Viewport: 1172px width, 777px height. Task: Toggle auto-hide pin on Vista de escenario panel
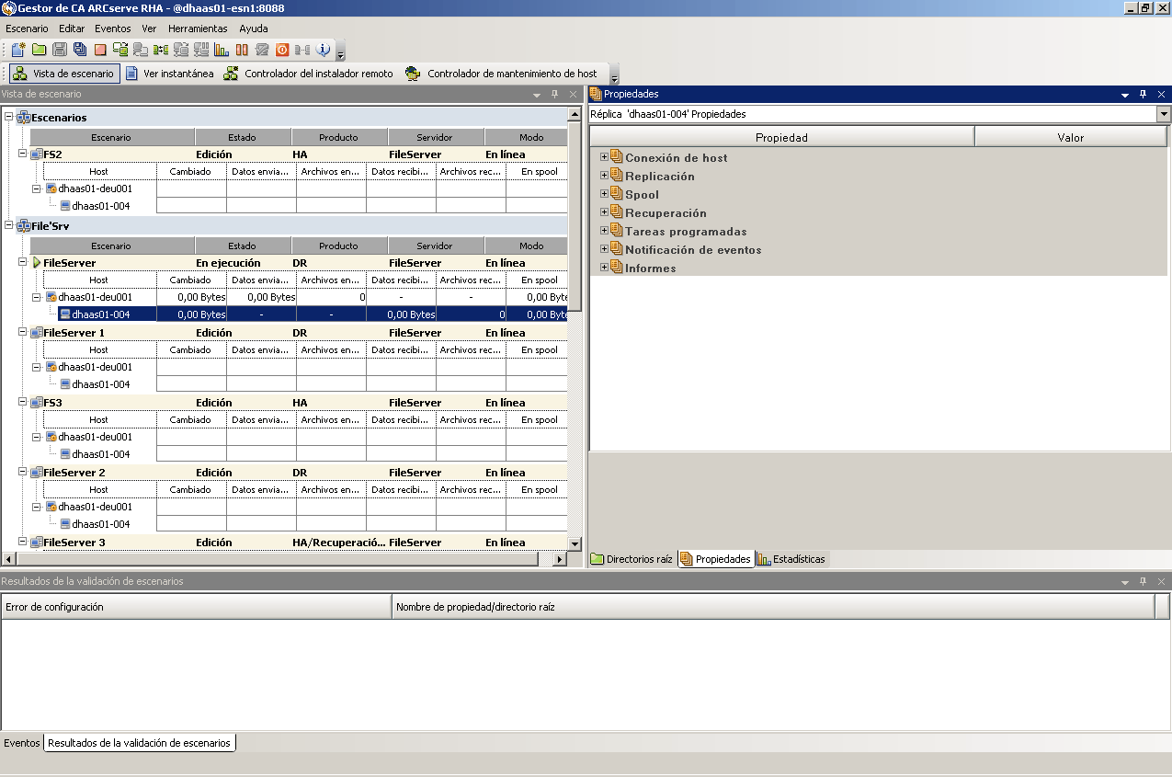click(554, 94)
